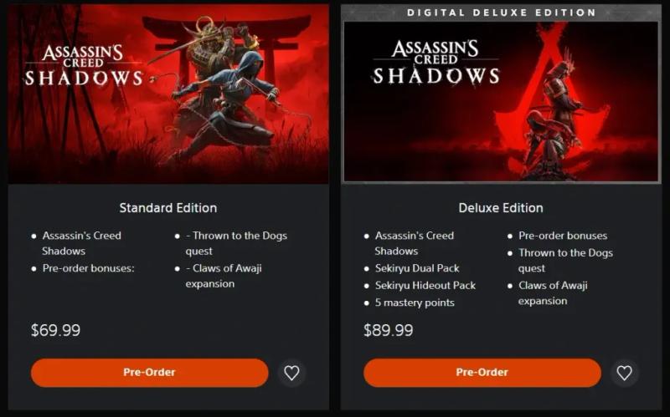
Task: Pre-Order the Deluxe Edition
Action: pyautogui.click(x=482, y=373)
